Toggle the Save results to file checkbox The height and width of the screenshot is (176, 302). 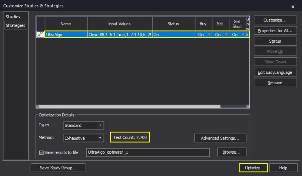[x=41, y=152]
